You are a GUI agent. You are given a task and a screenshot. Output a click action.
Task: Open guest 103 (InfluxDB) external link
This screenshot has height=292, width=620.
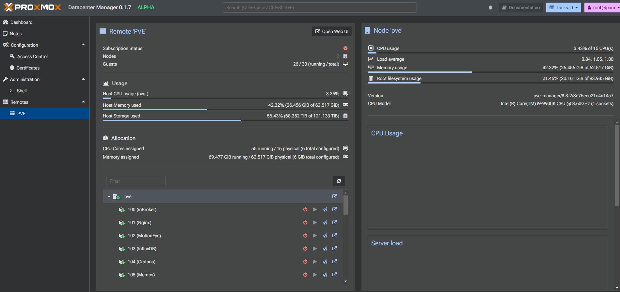pyautogui.click(x=335, y=249)
